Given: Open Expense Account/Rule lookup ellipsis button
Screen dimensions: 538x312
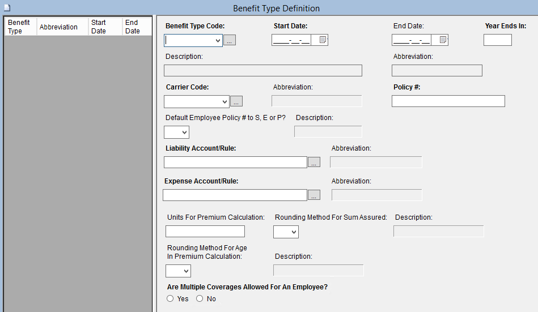Looking at the screenshot, I should 314,195.
